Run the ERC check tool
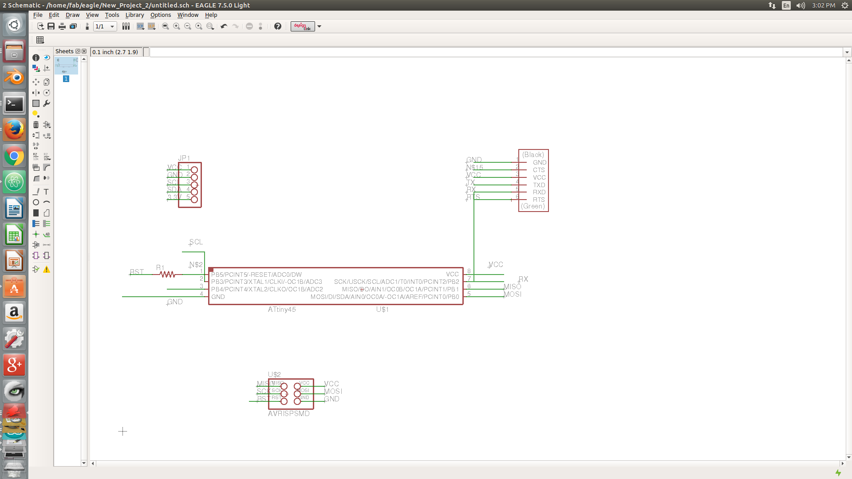This screenshot has width=852, height=479. (36, 269)
